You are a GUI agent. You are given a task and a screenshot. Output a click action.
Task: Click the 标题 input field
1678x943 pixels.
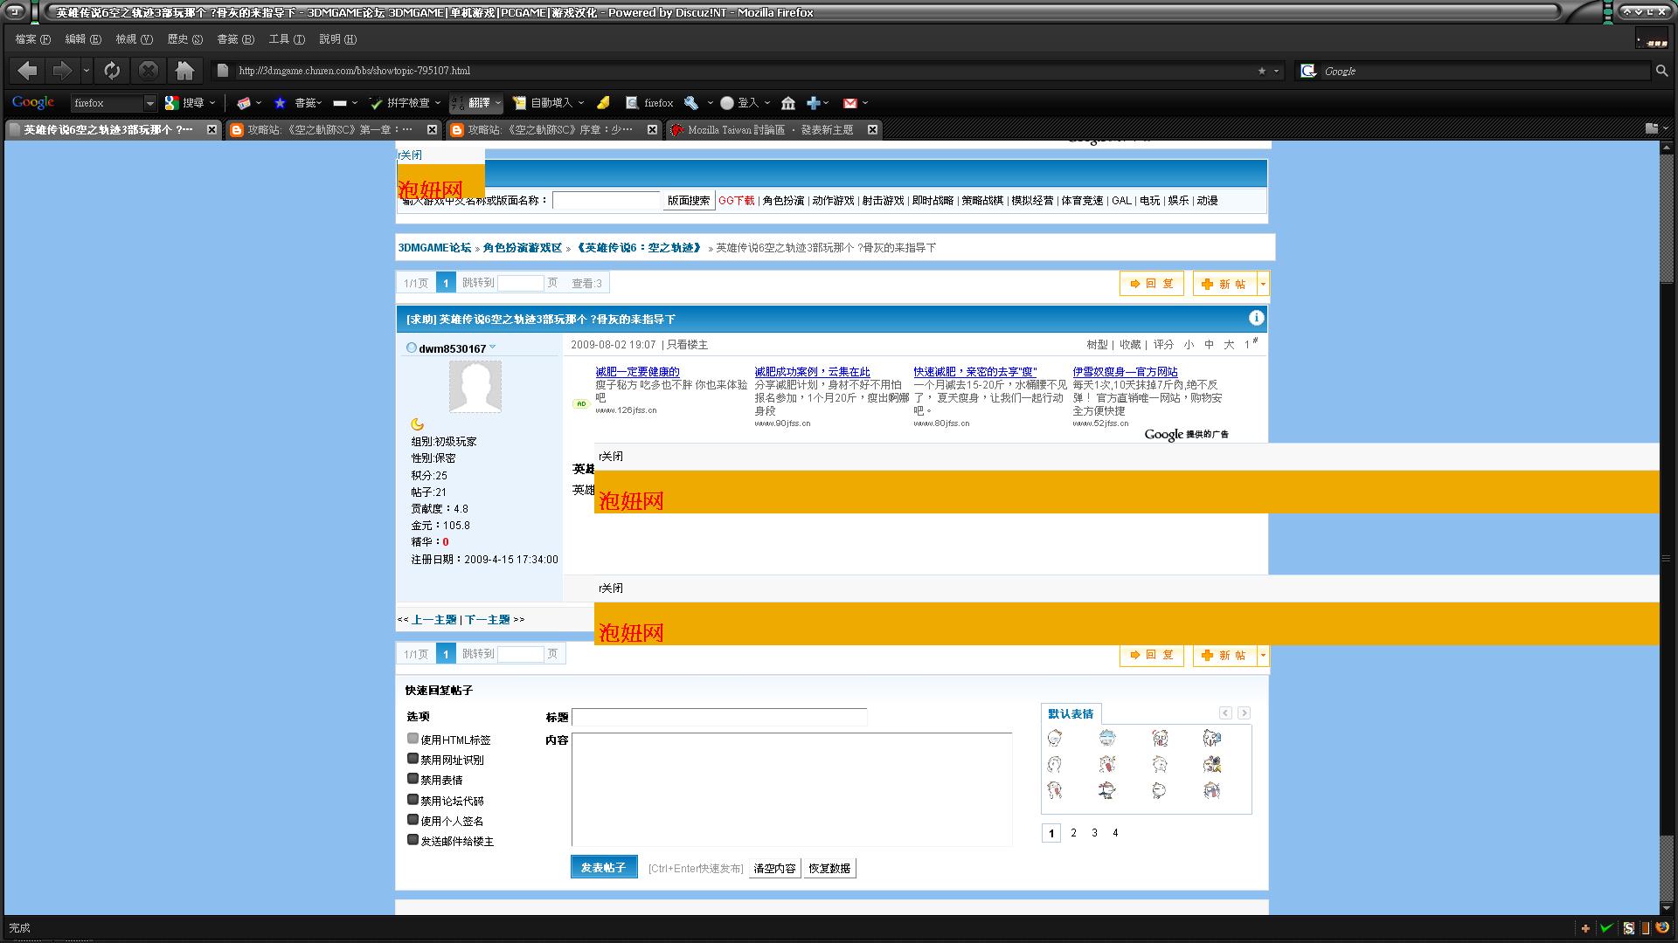tap(718, 717)
